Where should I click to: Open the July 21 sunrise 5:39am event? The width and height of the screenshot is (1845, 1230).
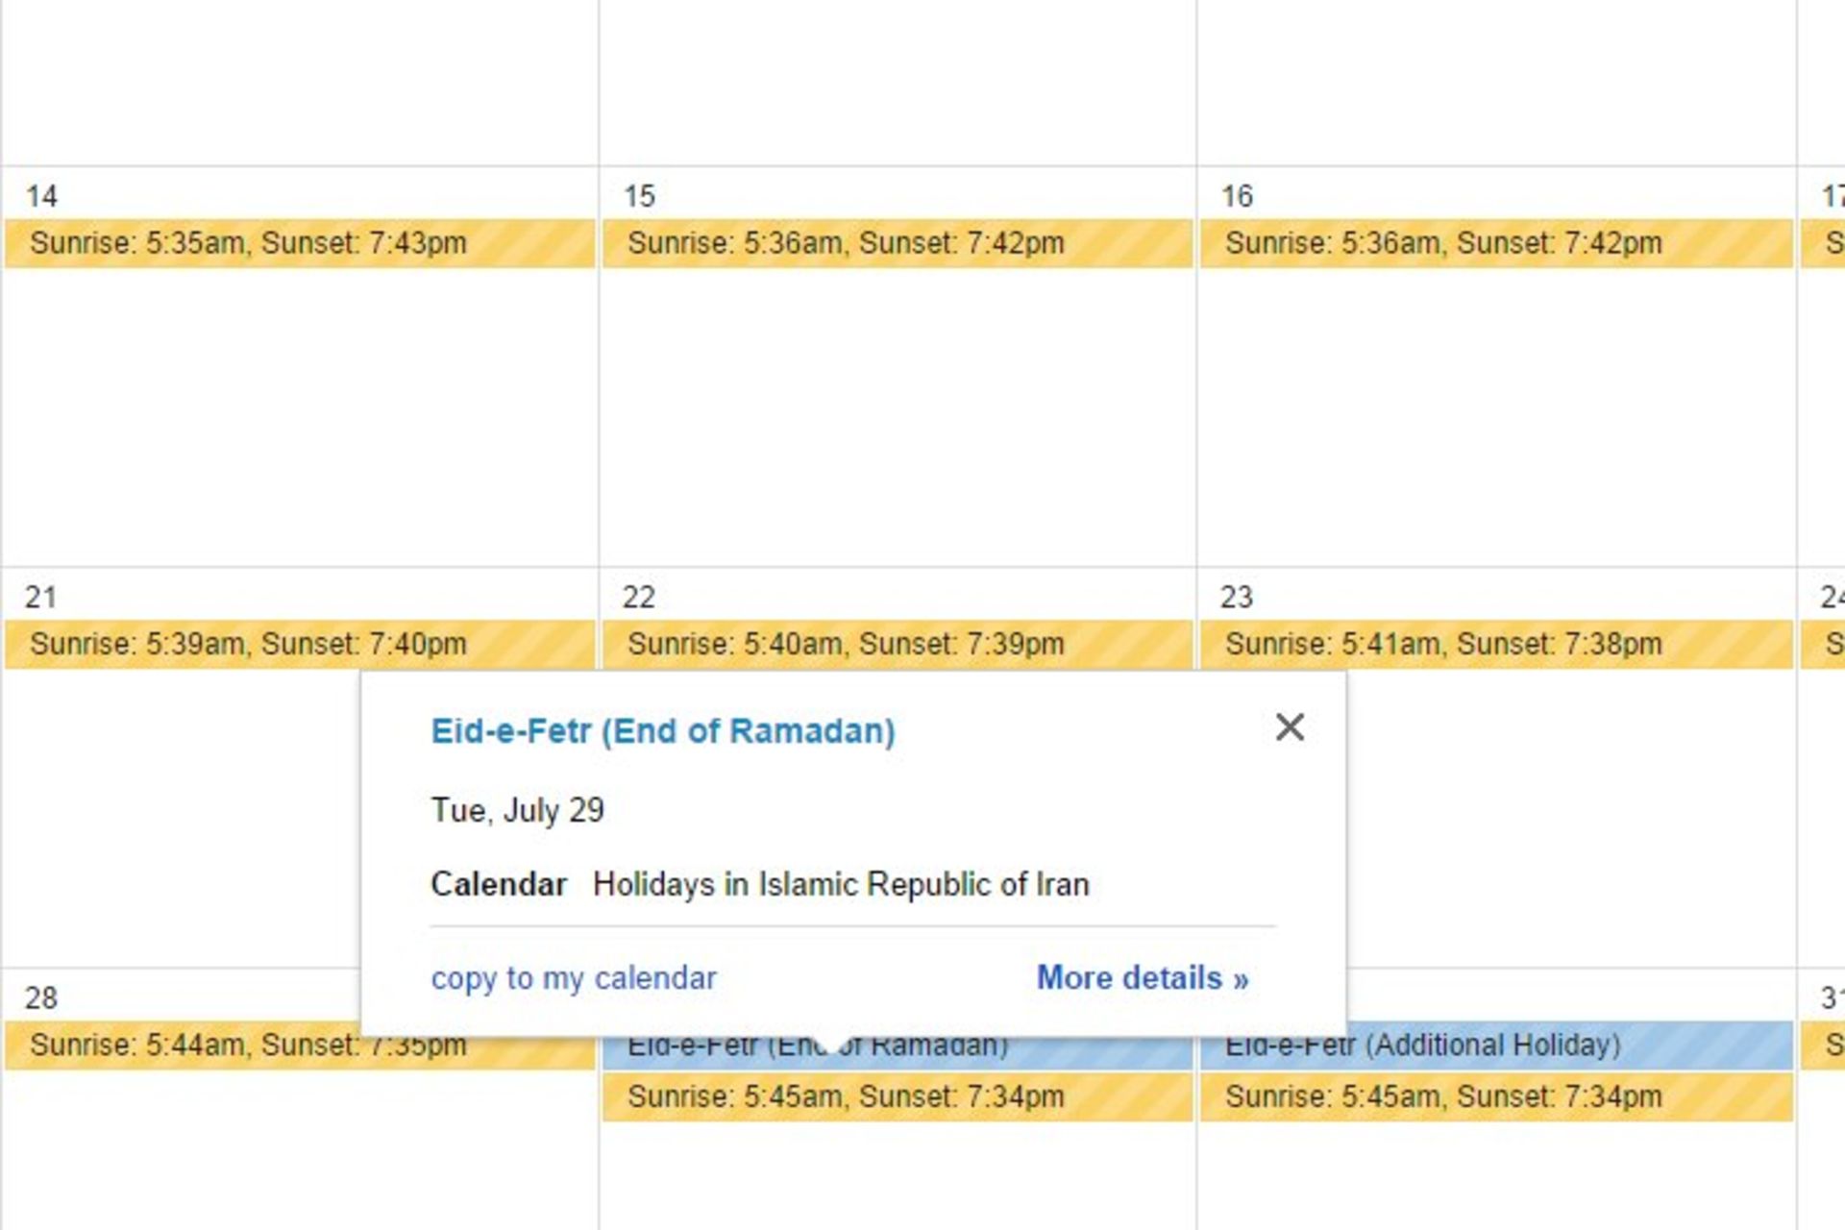point(299,644)
